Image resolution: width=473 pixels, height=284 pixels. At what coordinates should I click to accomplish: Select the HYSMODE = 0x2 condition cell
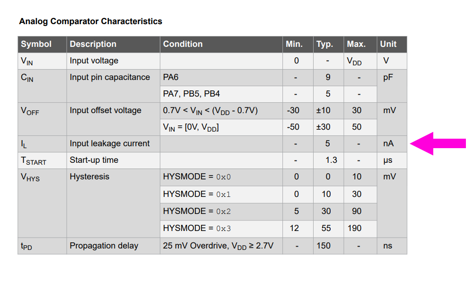coord(221,212)
